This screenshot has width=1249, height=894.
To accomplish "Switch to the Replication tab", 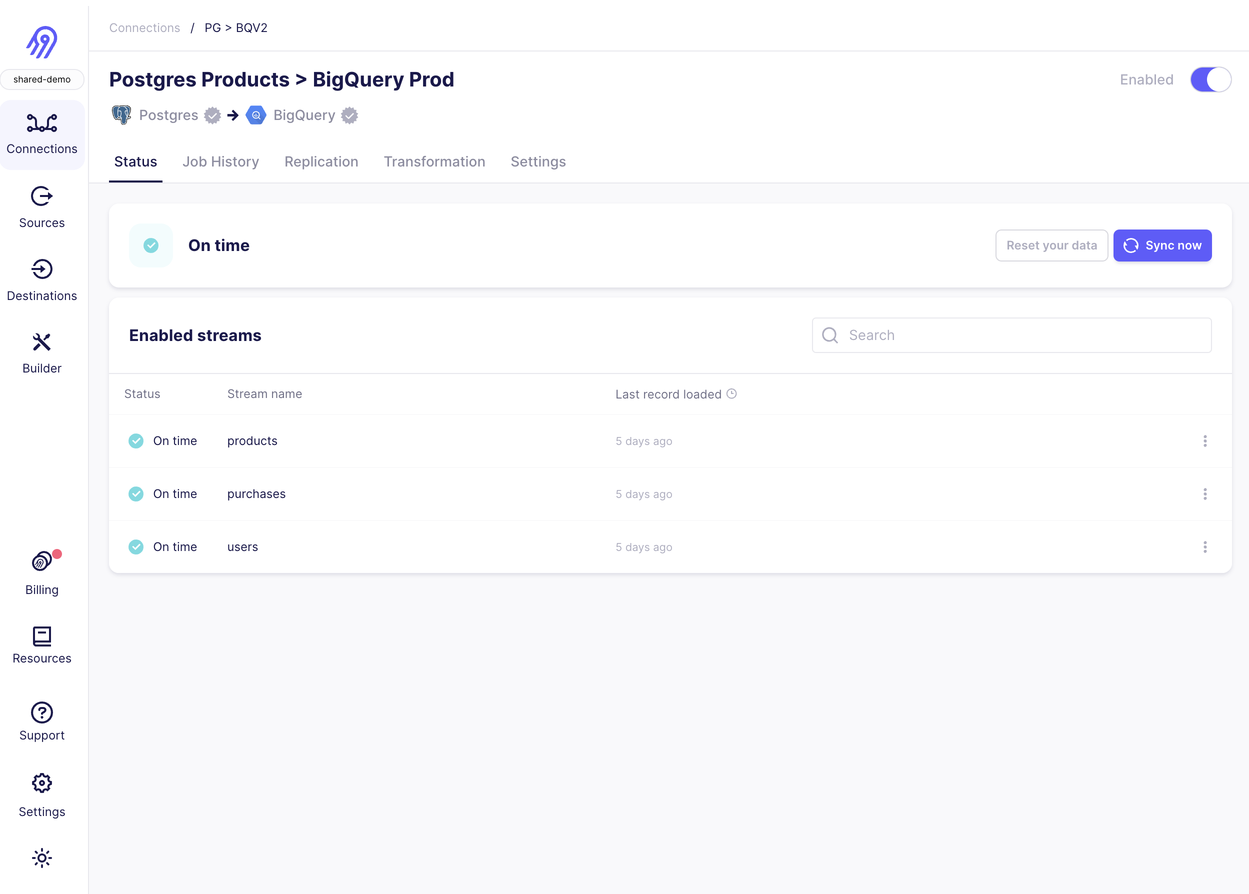I will tap(321, 161).
